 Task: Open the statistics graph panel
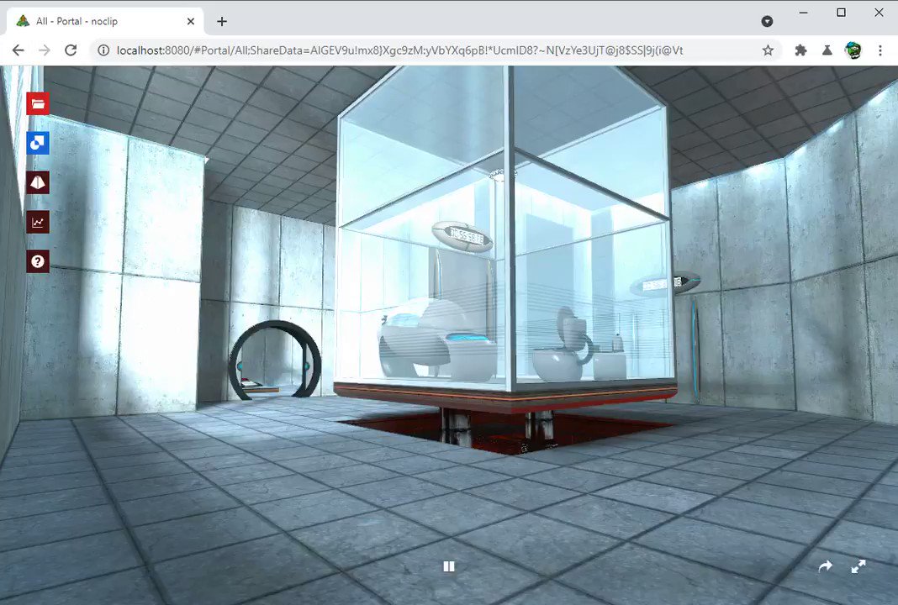[38, 222]
